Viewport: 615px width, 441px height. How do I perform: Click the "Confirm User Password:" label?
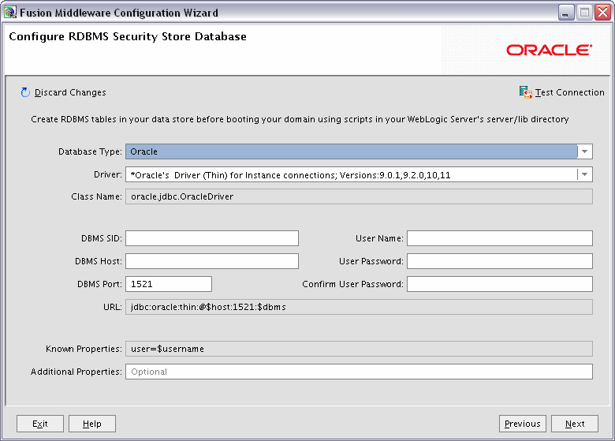[x=352, y=284]
